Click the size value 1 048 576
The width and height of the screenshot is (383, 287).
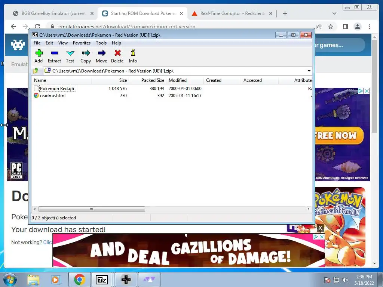117,88
